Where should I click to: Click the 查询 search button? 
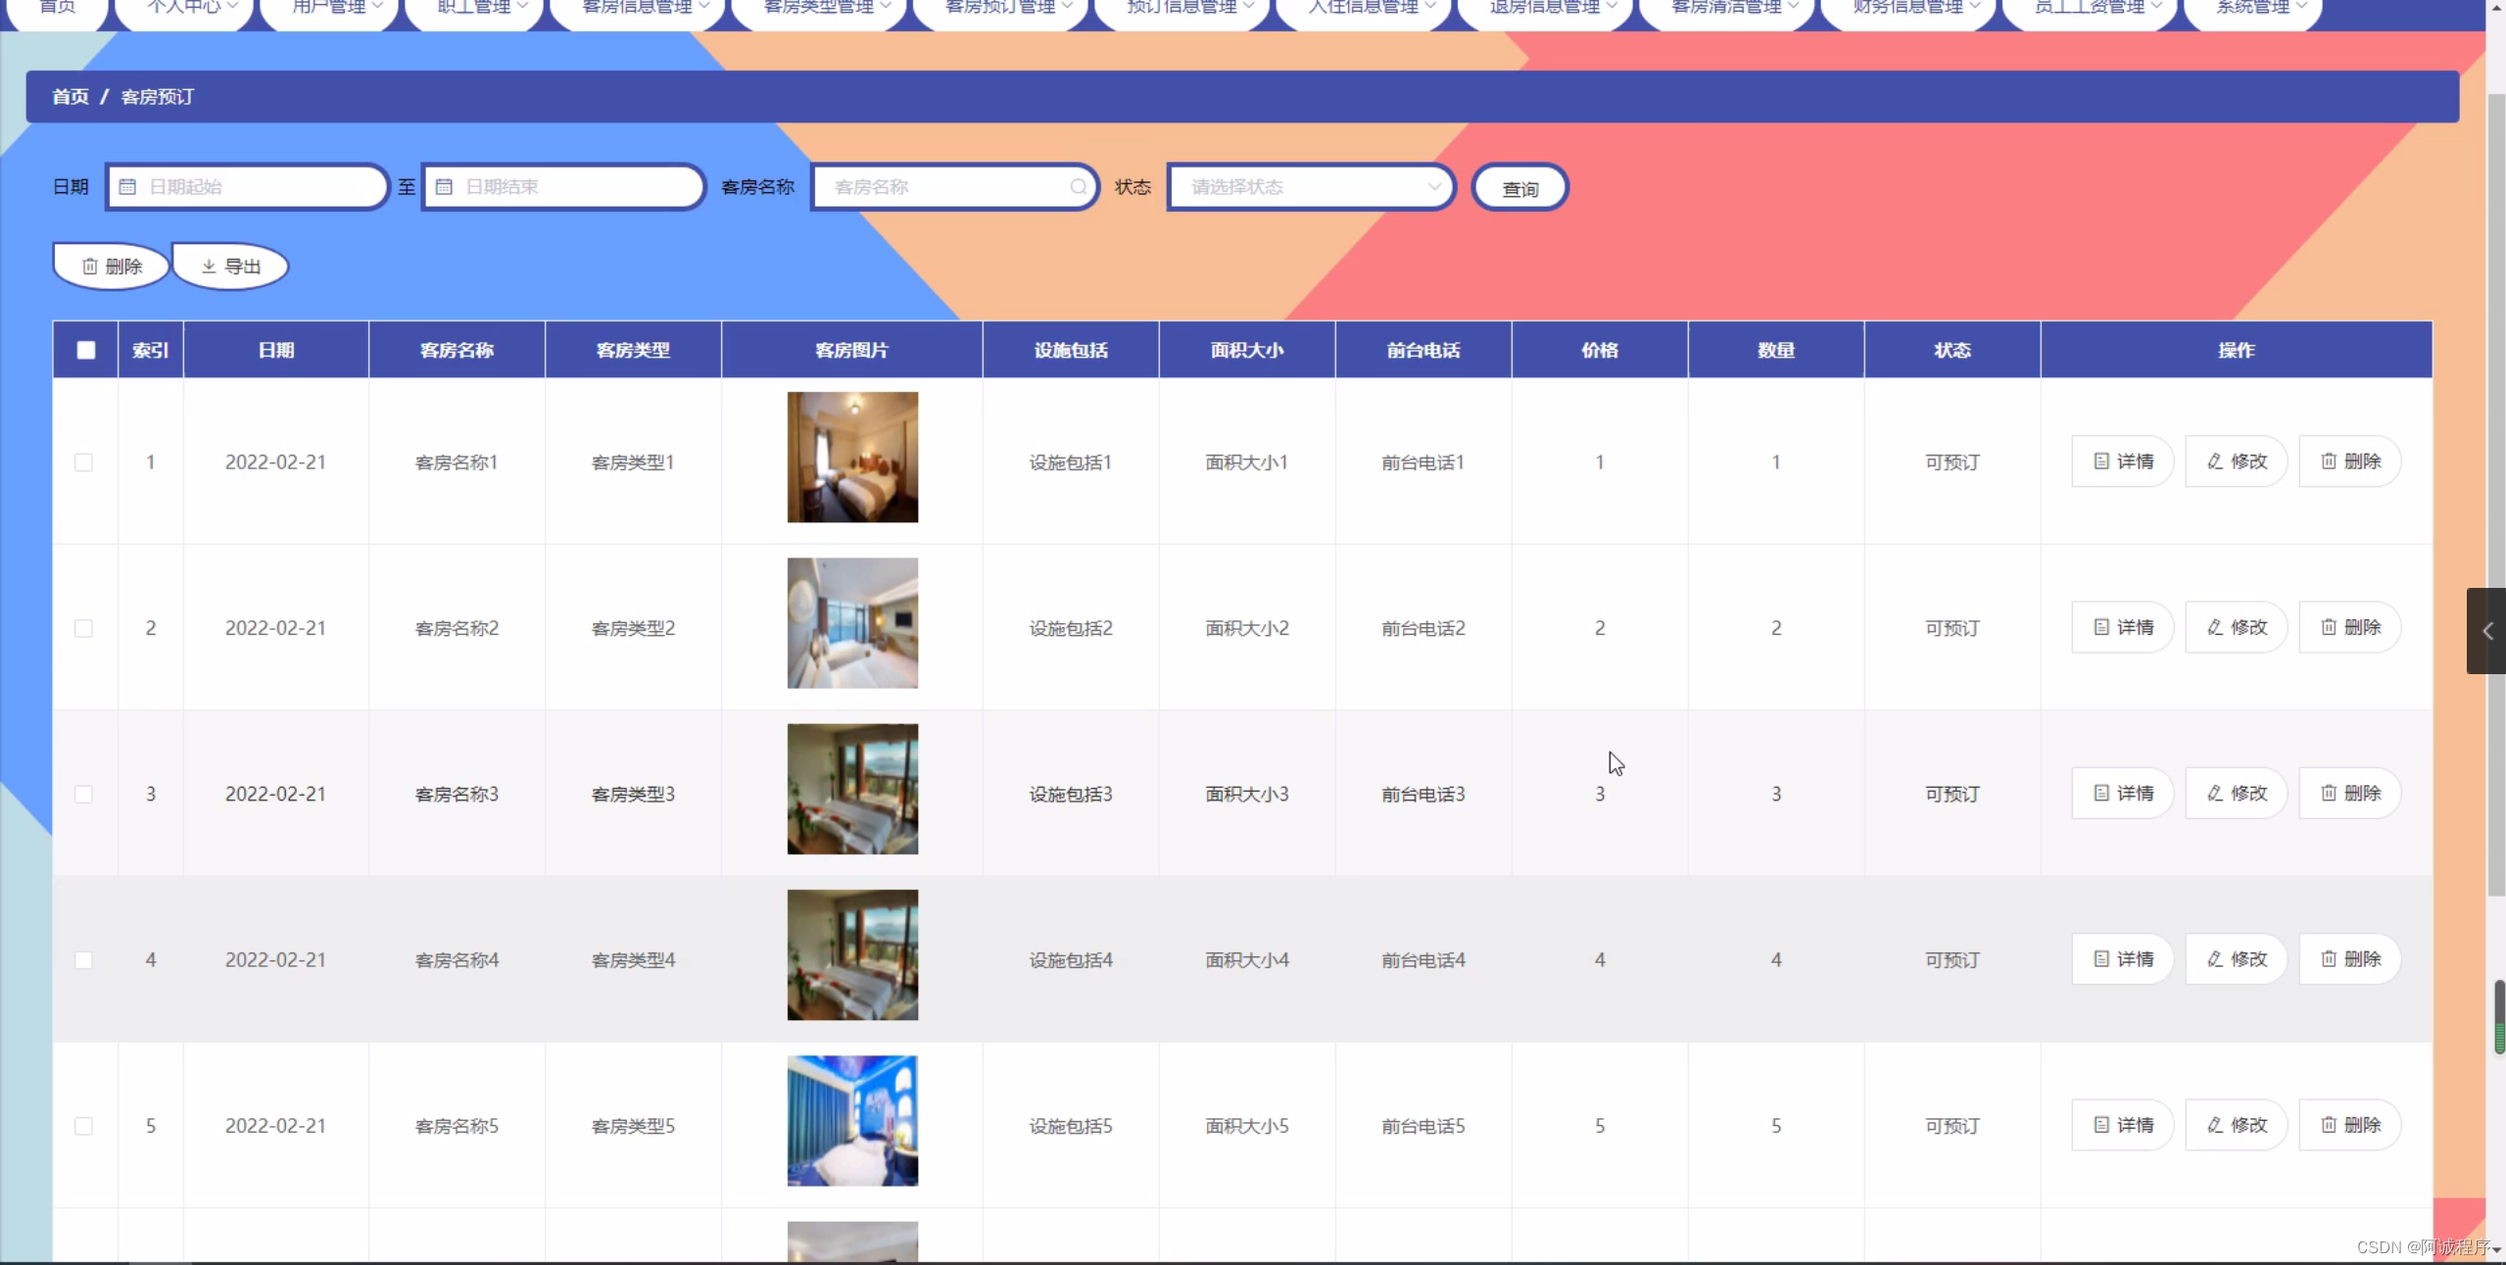coord(1520,188)
